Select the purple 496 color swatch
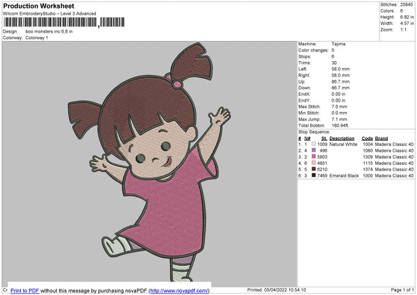The image size is (417, 295). click(314, 150)
